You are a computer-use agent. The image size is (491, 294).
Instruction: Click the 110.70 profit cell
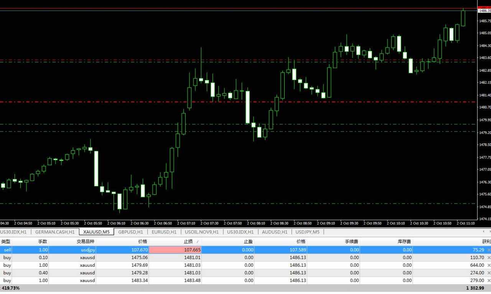(477, 258)
